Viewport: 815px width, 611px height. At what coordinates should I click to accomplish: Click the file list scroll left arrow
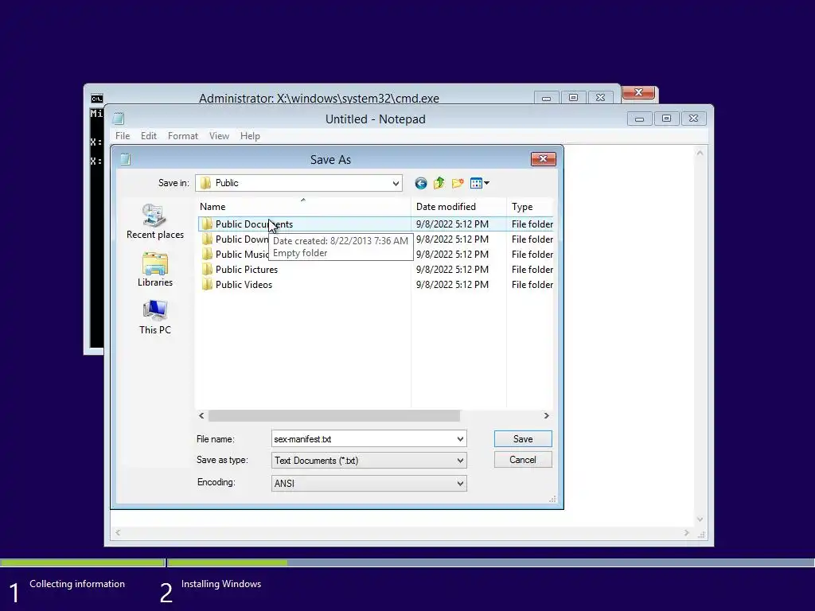[201, 415]
